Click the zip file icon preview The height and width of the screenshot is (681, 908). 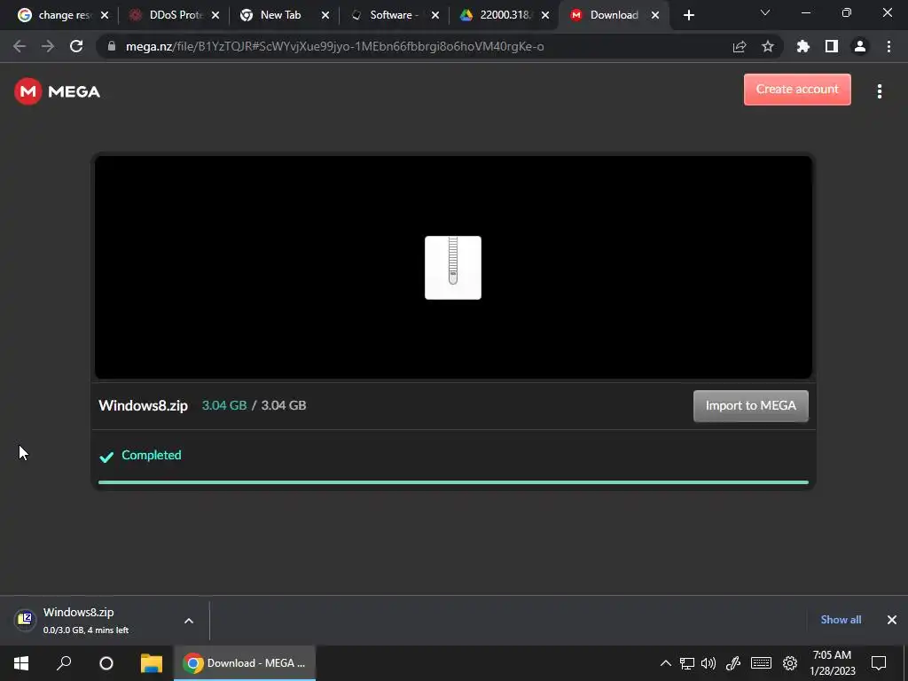453,268
